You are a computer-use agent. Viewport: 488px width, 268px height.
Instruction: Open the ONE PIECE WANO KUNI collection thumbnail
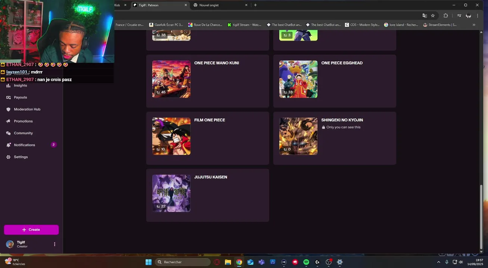[x=171, y=79]
